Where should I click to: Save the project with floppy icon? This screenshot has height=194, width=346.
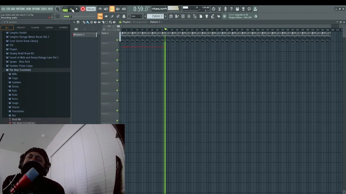coord(237,9)
